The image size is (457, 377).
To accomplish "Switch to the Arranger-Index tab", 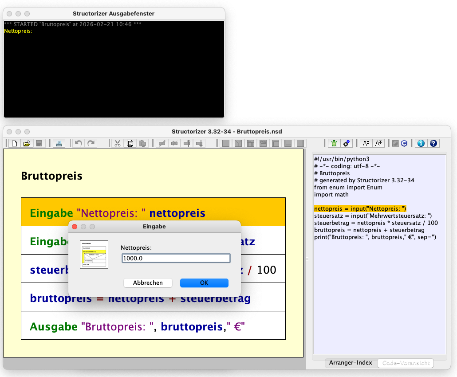I will pos(351,363).
